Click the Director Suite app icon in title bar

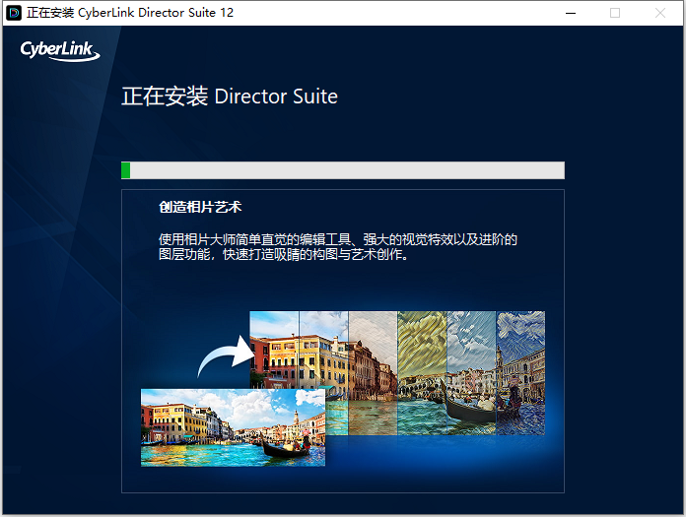click(x=14, y=13)
